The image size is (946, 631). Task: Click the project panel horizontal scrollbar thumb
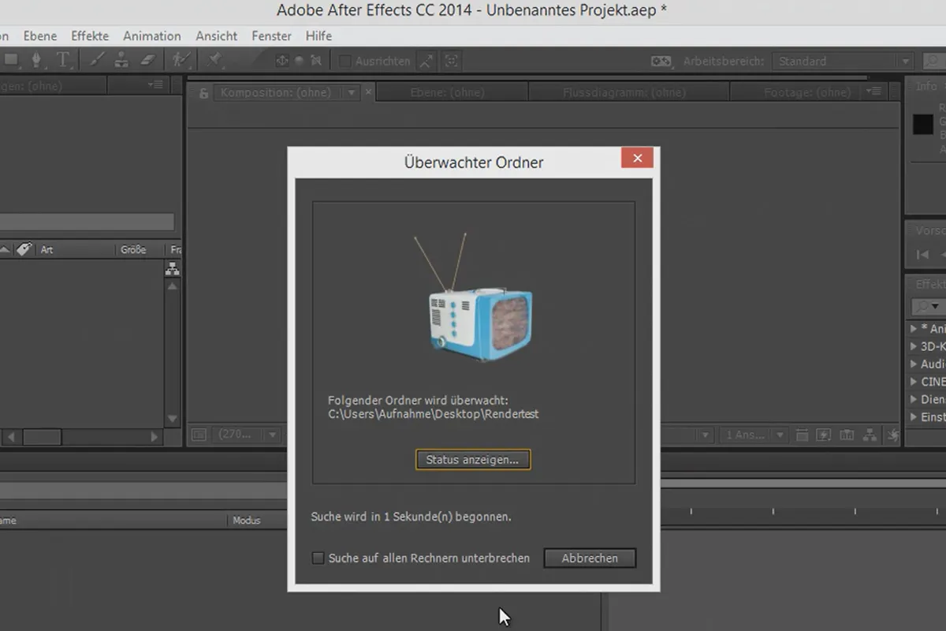(41, 436)
